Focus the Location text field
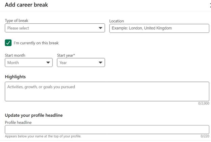The width and height of the screenshot is (211, 142). [x=159, y=28]
